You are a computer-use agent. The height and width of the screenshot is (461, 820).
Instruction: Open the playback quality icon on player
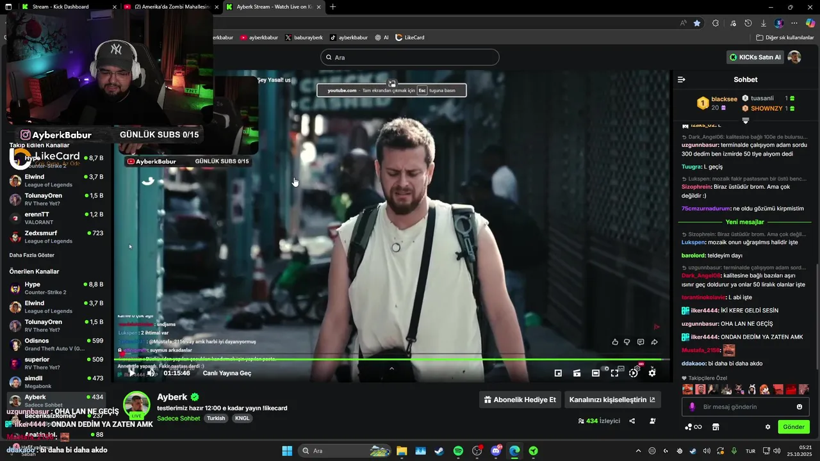[x=634, y=373]
